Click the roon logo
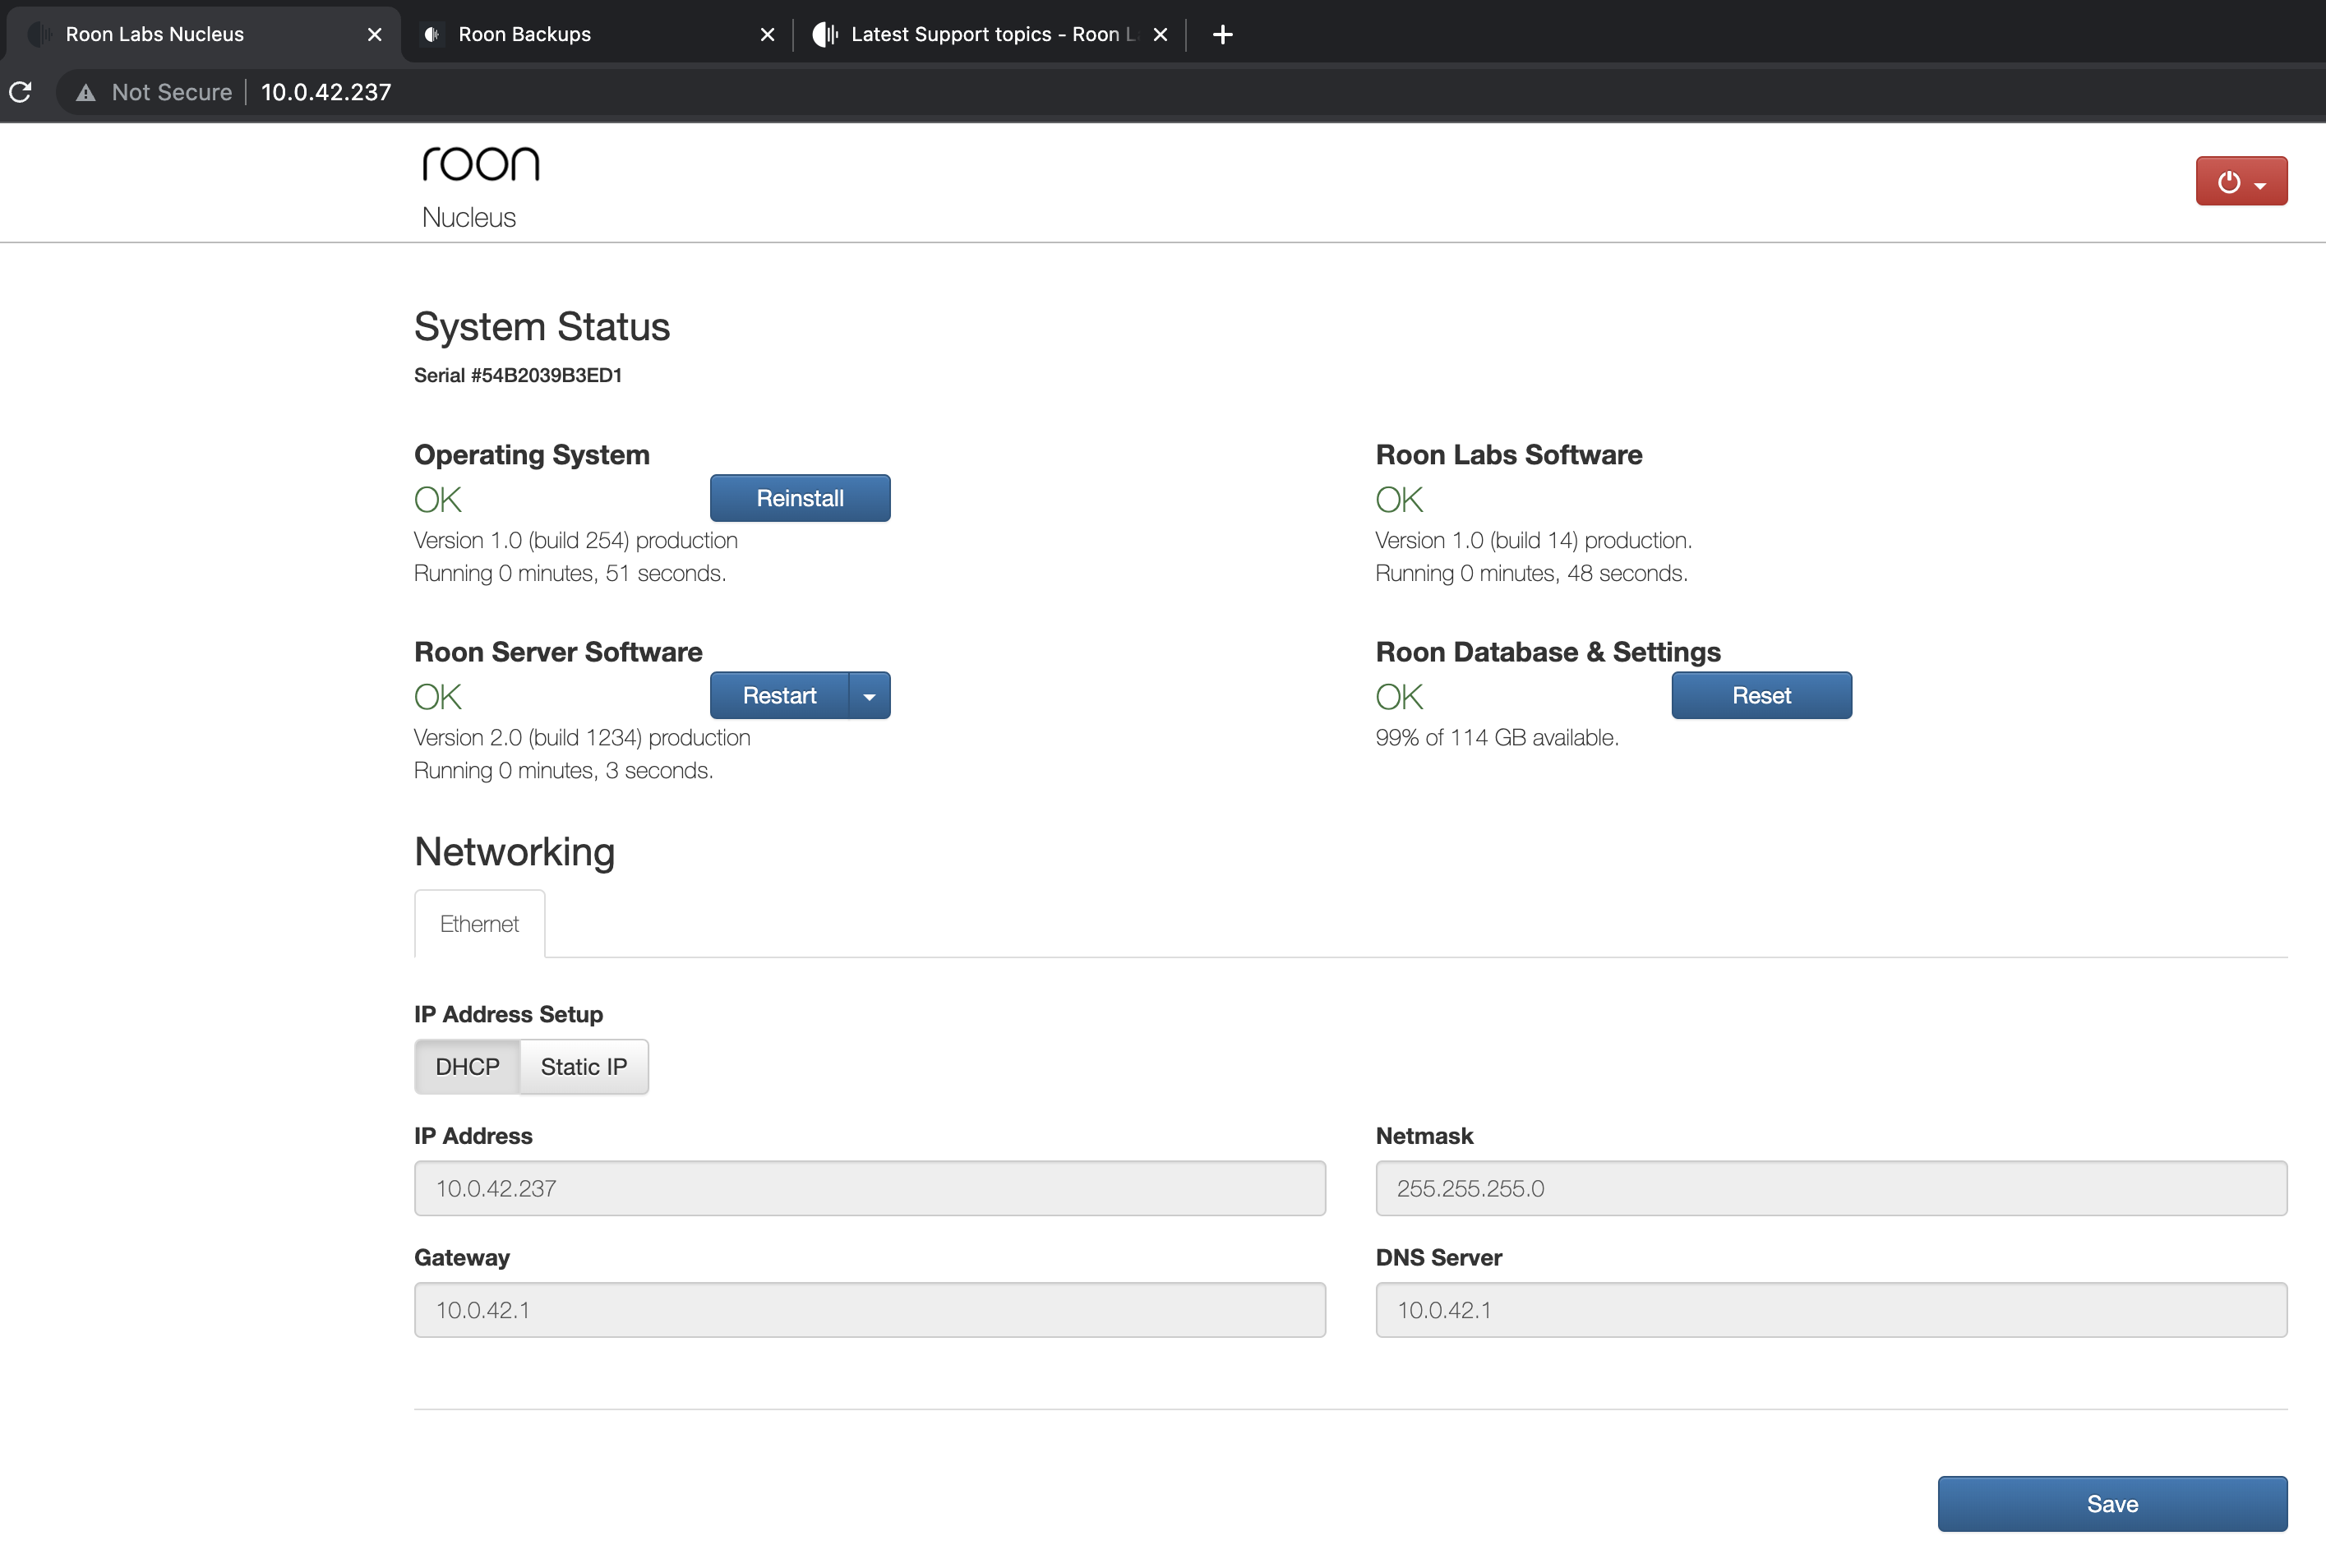The height and width of the screenshot is (1568, 2326). point(480,164)
